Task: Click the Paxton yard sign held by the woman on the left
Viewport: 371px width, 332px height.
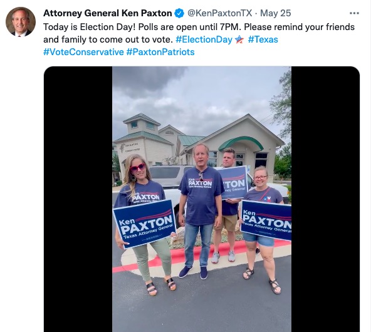Action: pos(144,224)
